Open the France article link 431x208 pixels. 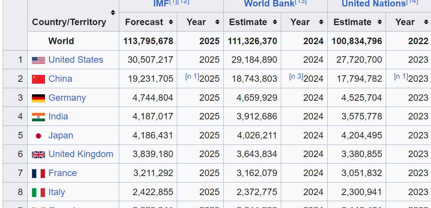[62, 173]
